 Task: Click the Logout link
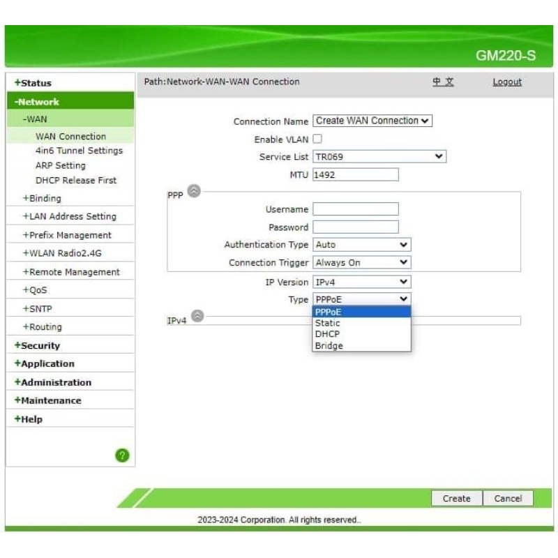pyautogui.click(x=507, y=82)
